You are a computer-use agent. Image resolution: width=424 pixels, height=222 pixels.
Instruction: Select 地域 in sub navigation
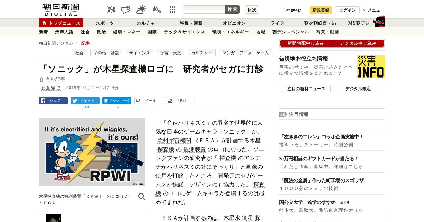(260, 32)
